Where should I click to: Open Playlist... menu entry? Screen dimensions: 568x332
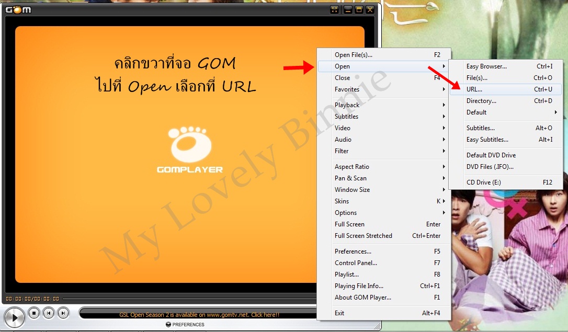pos(384,275)
